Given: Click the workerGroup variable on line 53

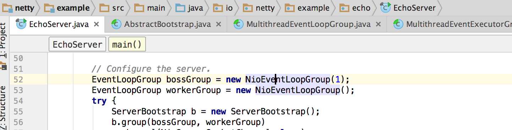Looking at the screenshot, I should [193, 90].
